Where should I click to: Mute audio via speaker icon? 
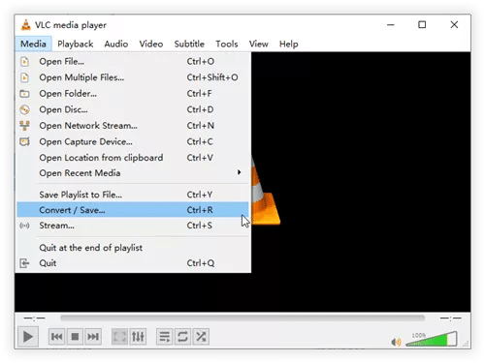(x=396, y=342)
